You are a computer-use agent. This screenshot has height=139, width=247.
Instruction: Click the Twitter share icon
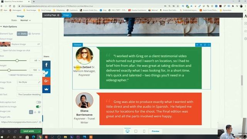tap(47, 73)
